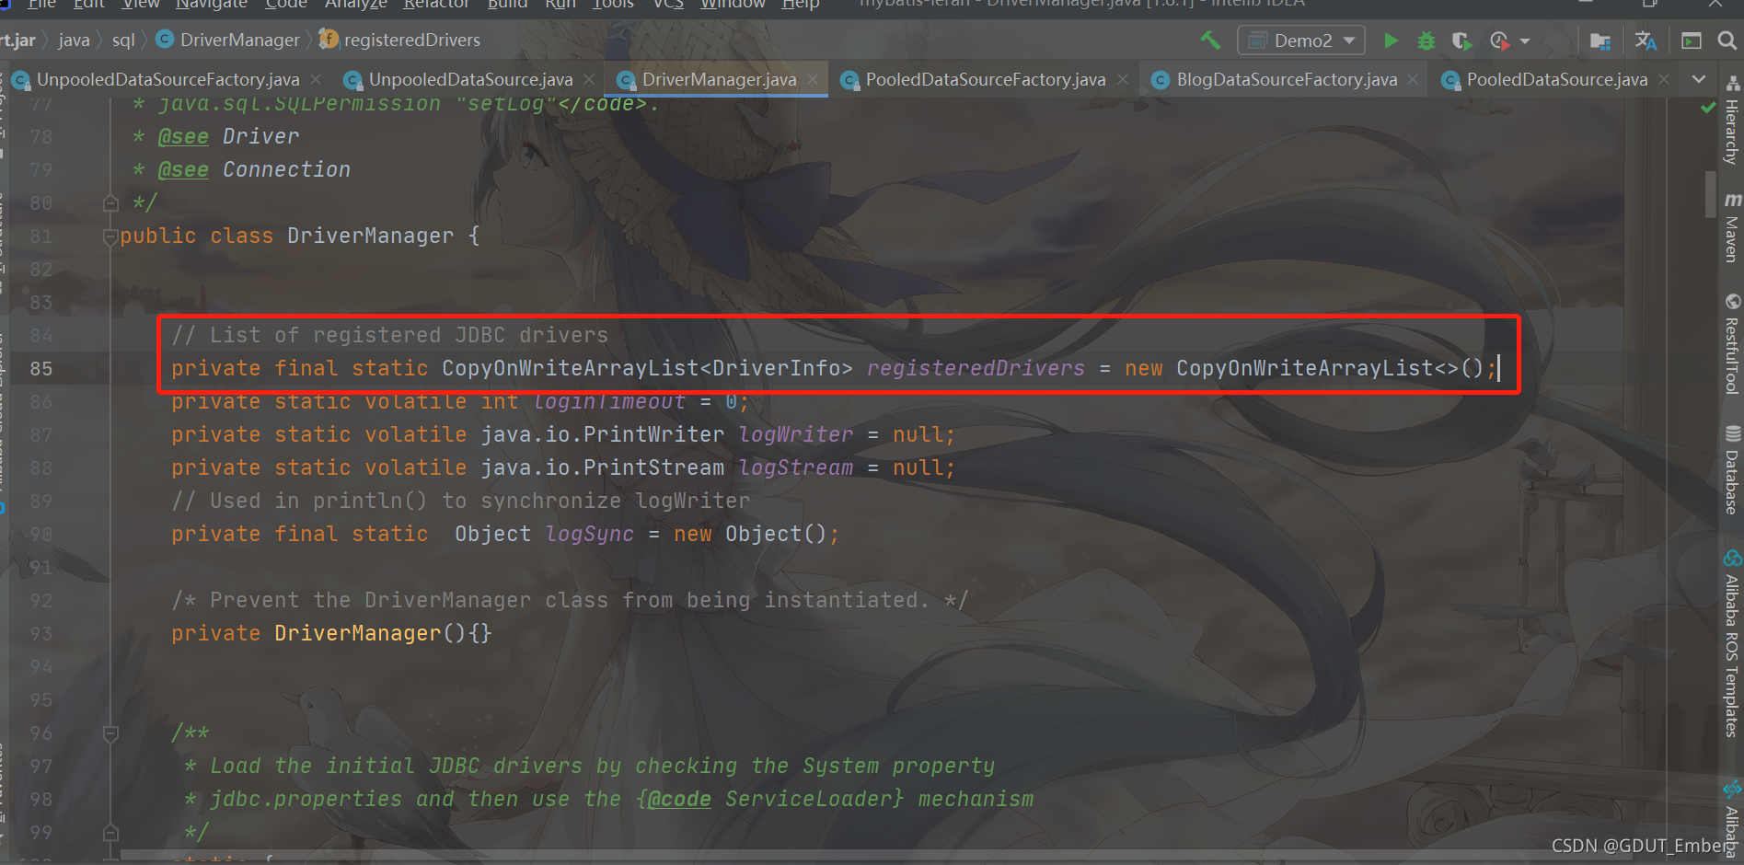Build the project with the hammer icon
1744x865 pixels.
1210,40
